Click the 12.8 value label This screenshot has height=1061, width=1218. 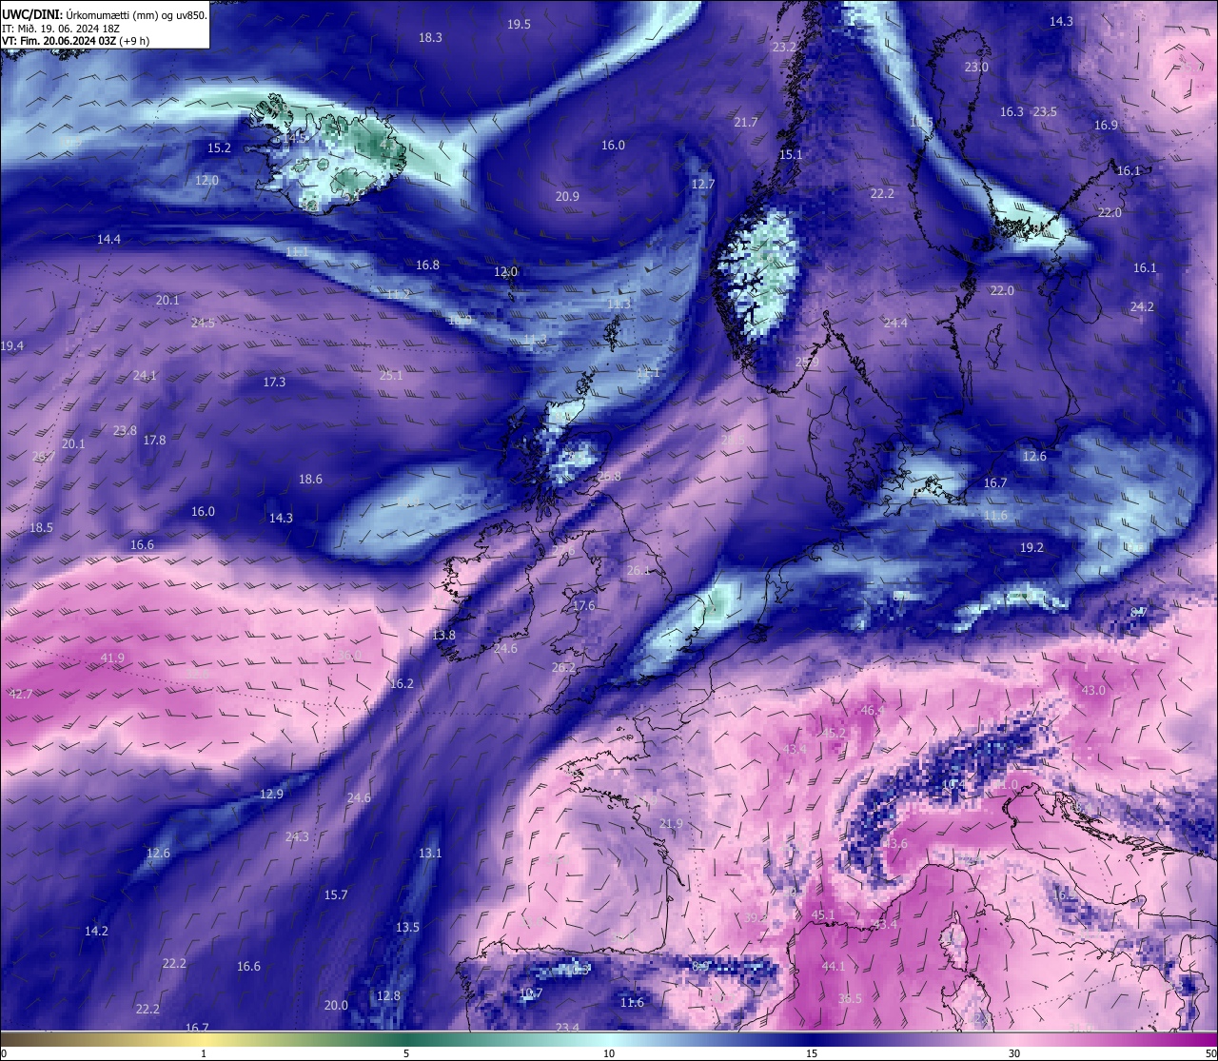coord(388,996)
